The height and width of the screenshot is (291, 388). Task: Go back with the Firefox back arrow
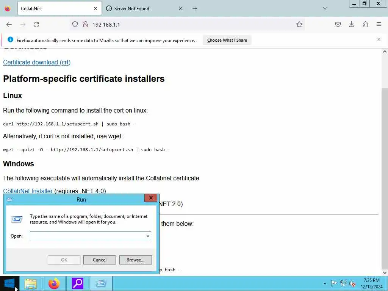click(9, 25)
